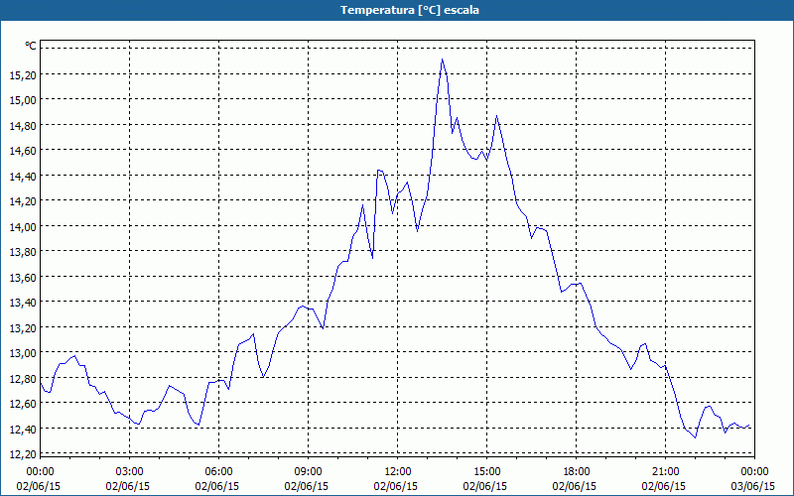Click the 15,20 y-axis value

[23, 75]
